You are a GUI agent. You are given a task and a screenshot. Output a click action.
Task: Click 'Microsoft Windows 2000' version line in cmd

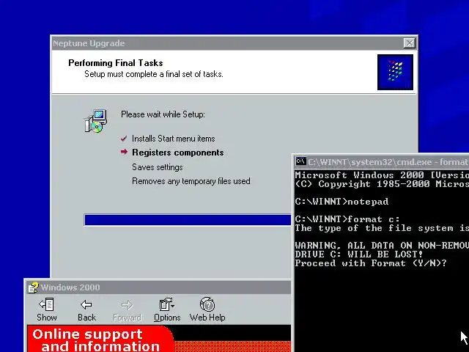click(382, 175)
